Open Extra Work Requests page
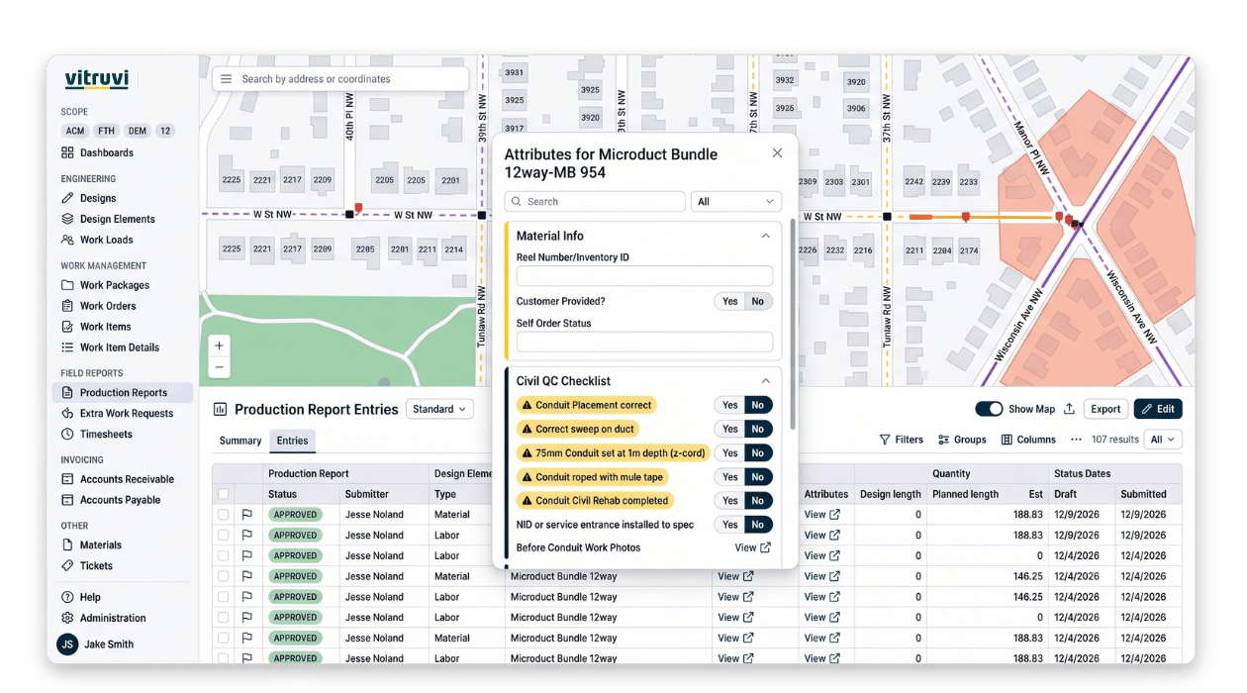The image size is (1247, 693). 117,414
